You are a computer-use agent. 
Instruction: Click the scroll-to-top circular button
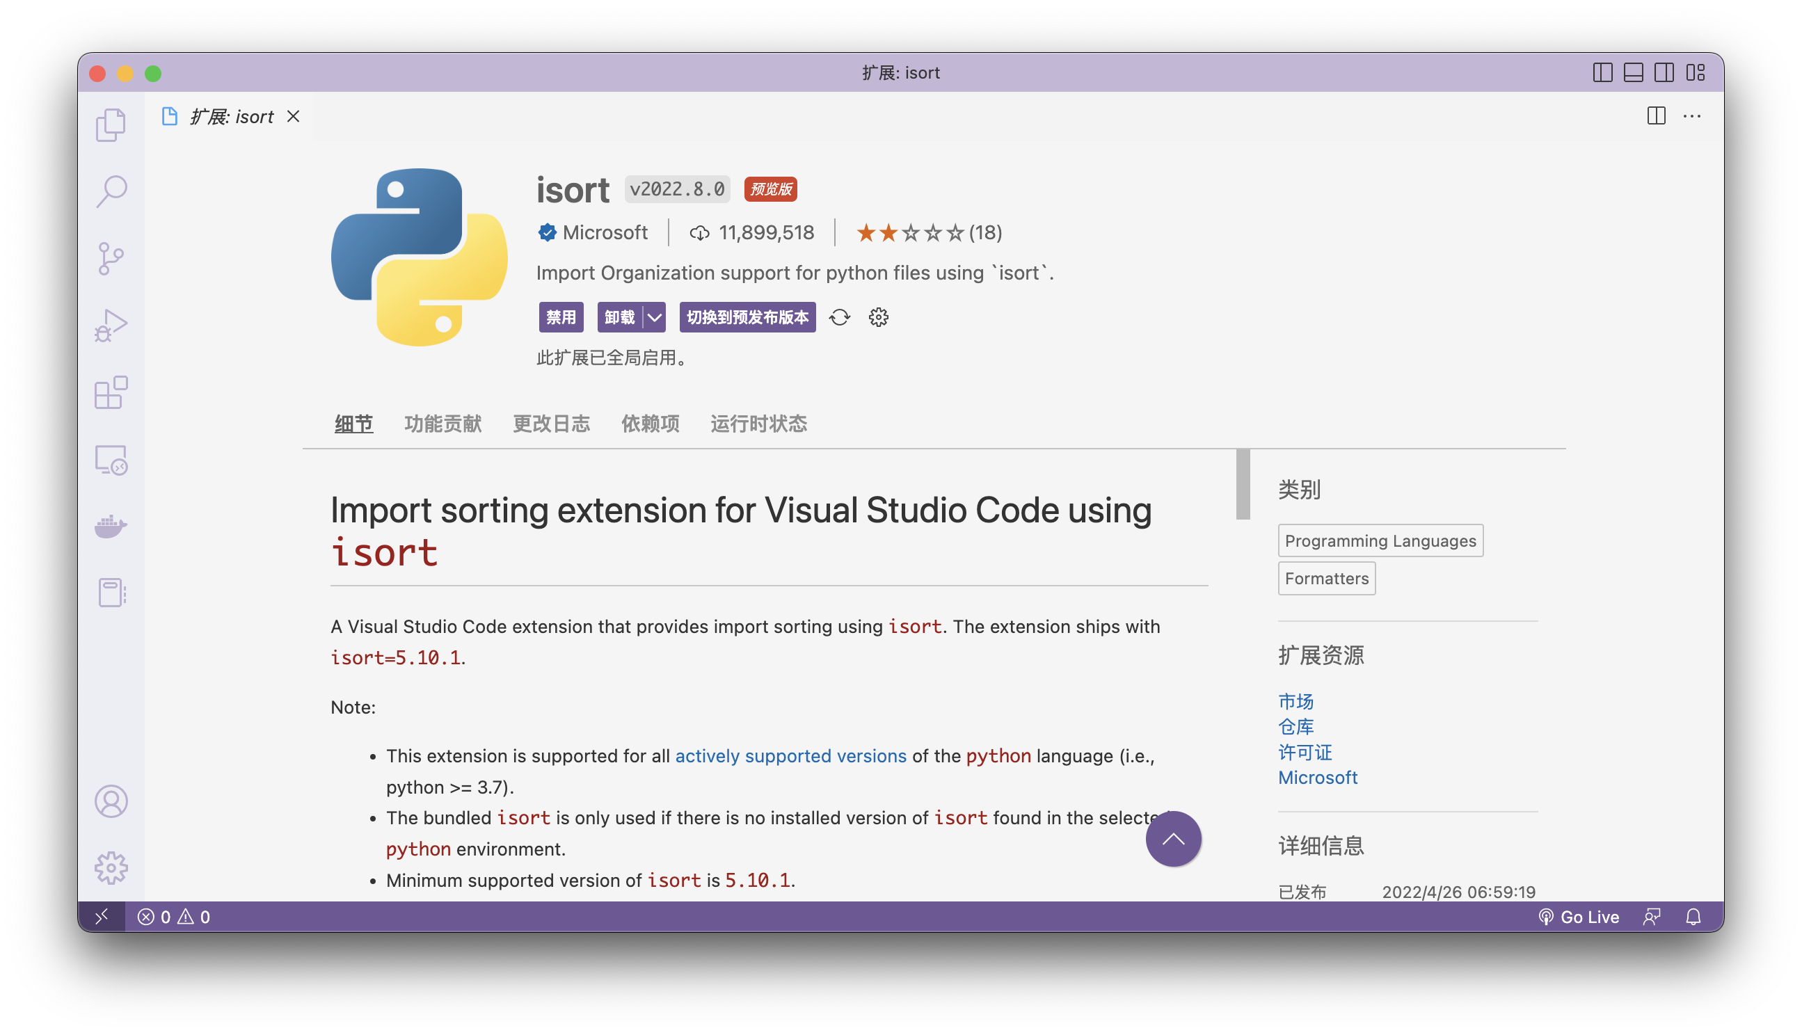tap(1173, 839)
